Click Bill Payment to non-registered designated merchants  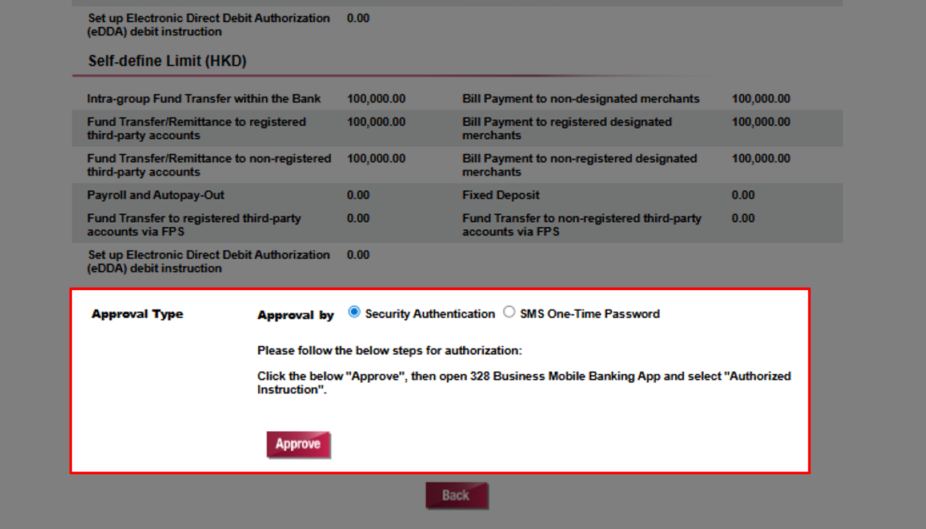click(579, 165)
